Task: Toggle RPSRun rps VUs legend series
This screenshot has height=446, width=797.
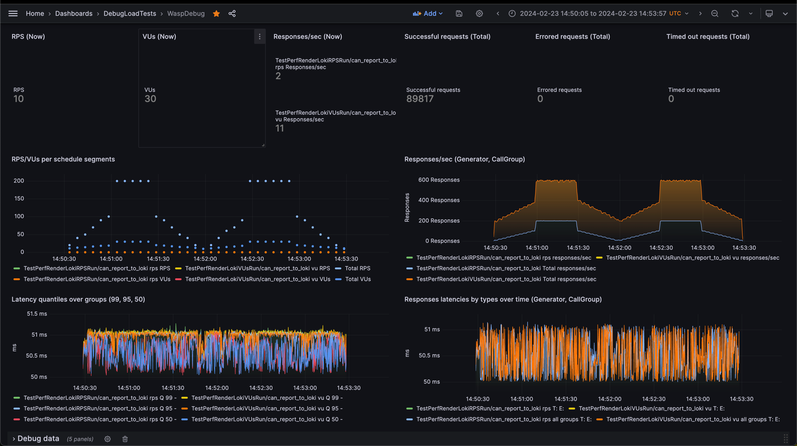Action: click(97, 279)
